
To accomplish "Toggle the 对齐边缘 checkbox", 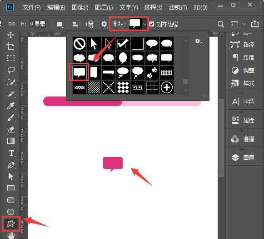I will point(151,24).
